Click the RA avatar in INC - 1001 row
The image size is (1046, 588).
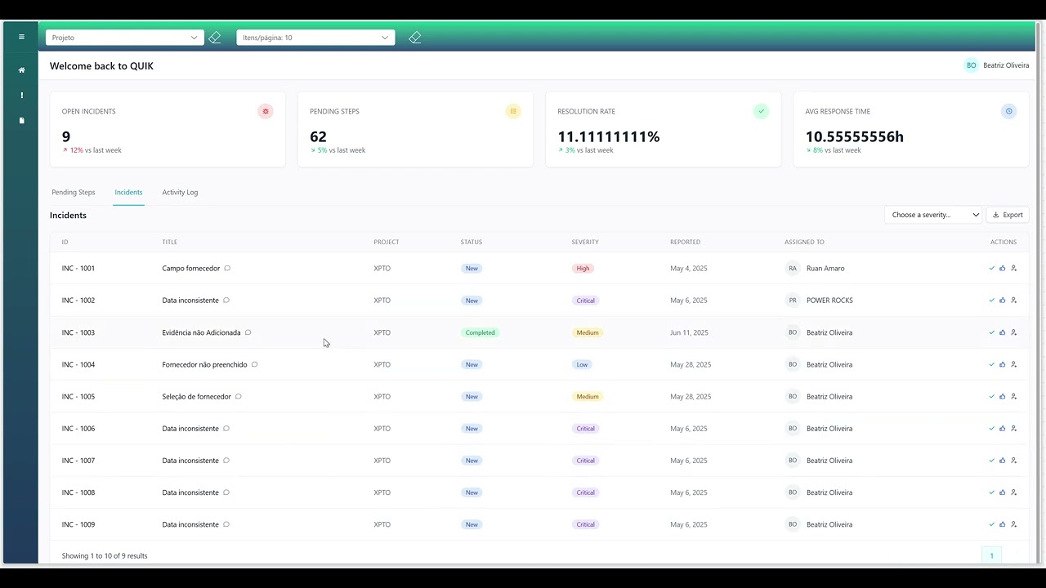[x=793, y=268]
